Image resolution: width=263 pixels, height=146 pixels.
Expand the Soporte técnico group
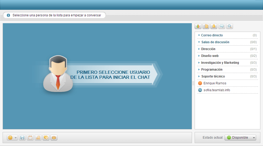[199, 76]
